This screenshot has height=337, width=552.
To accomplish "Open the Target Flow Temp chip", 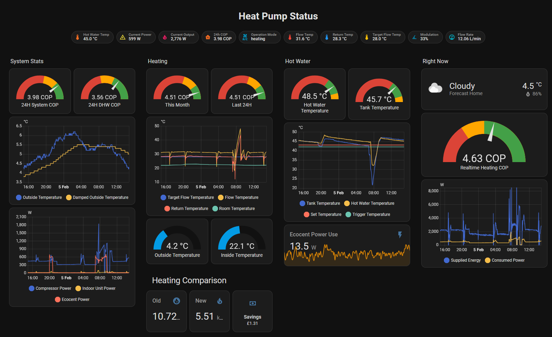I will 383,37.
